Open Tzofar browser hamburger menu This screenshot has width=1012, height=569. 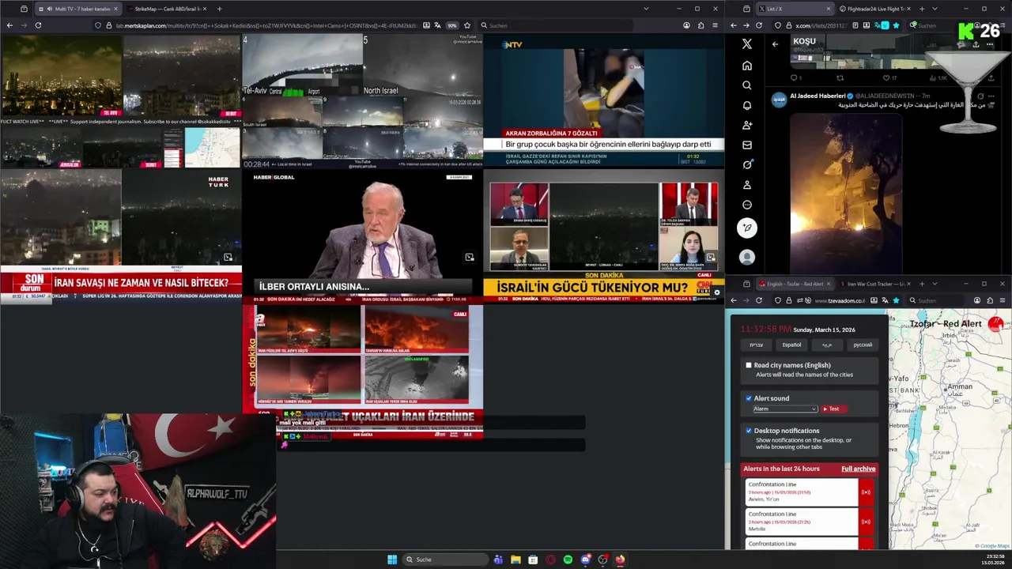point(1002,300)
